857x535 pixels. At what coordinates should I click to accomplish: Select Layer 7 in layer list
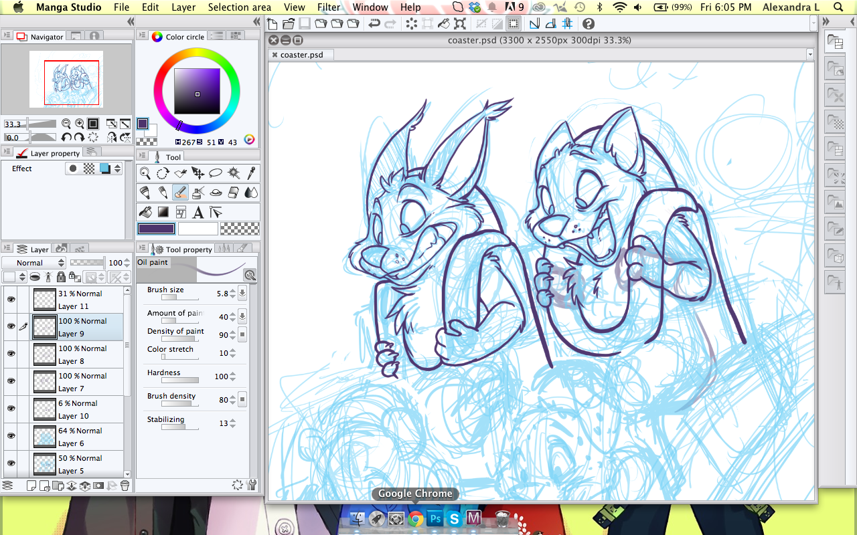point(80,382)
